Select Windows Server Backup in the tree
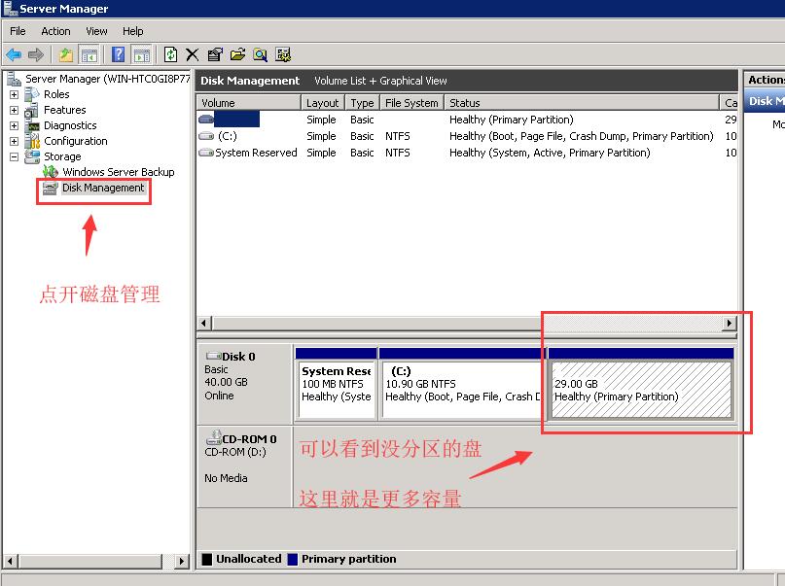Viewport: 785px width, 586px height. click(119, 172)
